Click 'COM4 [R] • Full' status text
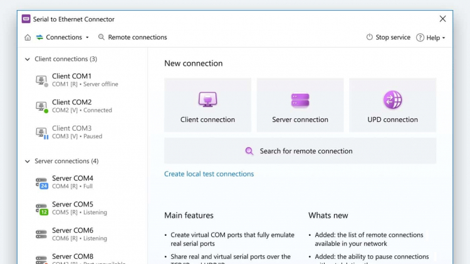Viewport: 470px width, 264px height. (x=72, y=186)
